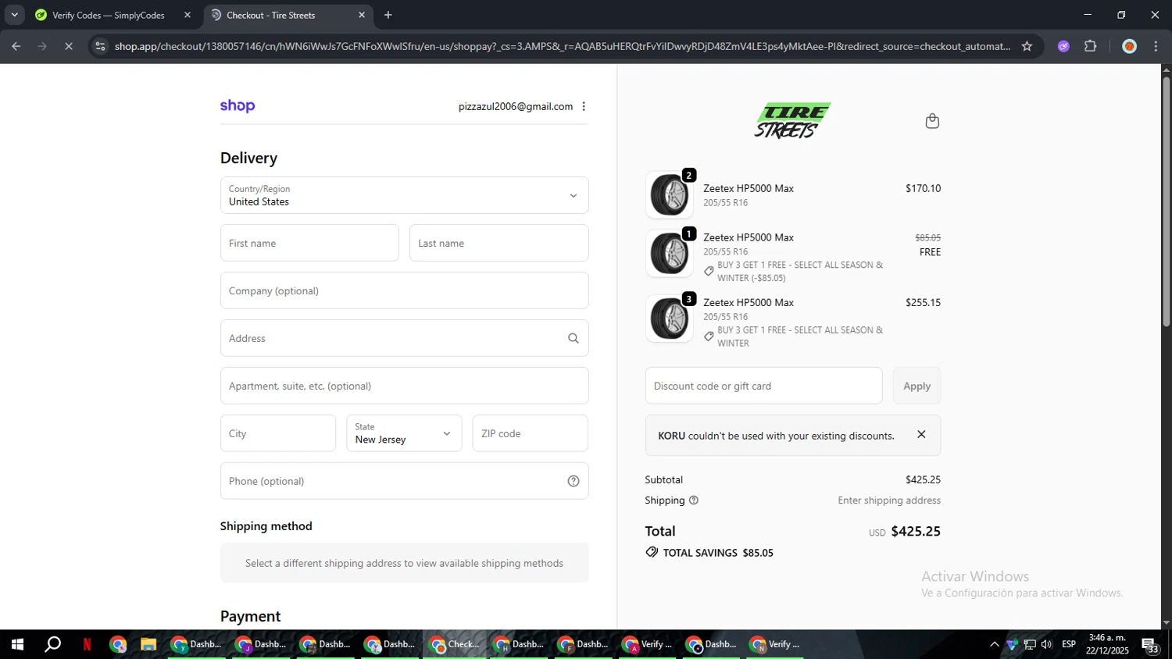Open the Country/Region dropdown
The image size is (1172, 659).
pos(404,195)
